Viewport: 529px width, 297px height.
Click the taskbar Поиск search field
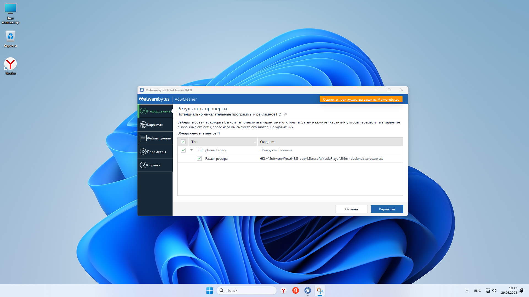(x=247, y=290)
